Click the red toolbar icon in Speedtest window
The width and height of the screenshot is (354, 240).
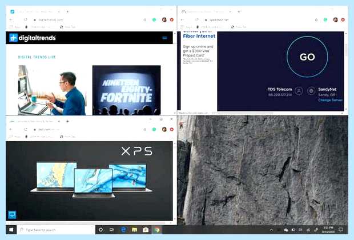tap(343, 20)
